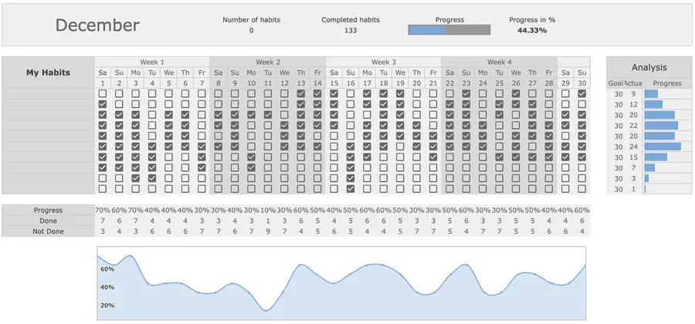Select the day 25 date header cell
The width and height of the screenshot is (695, 324).
click(499, 83)
